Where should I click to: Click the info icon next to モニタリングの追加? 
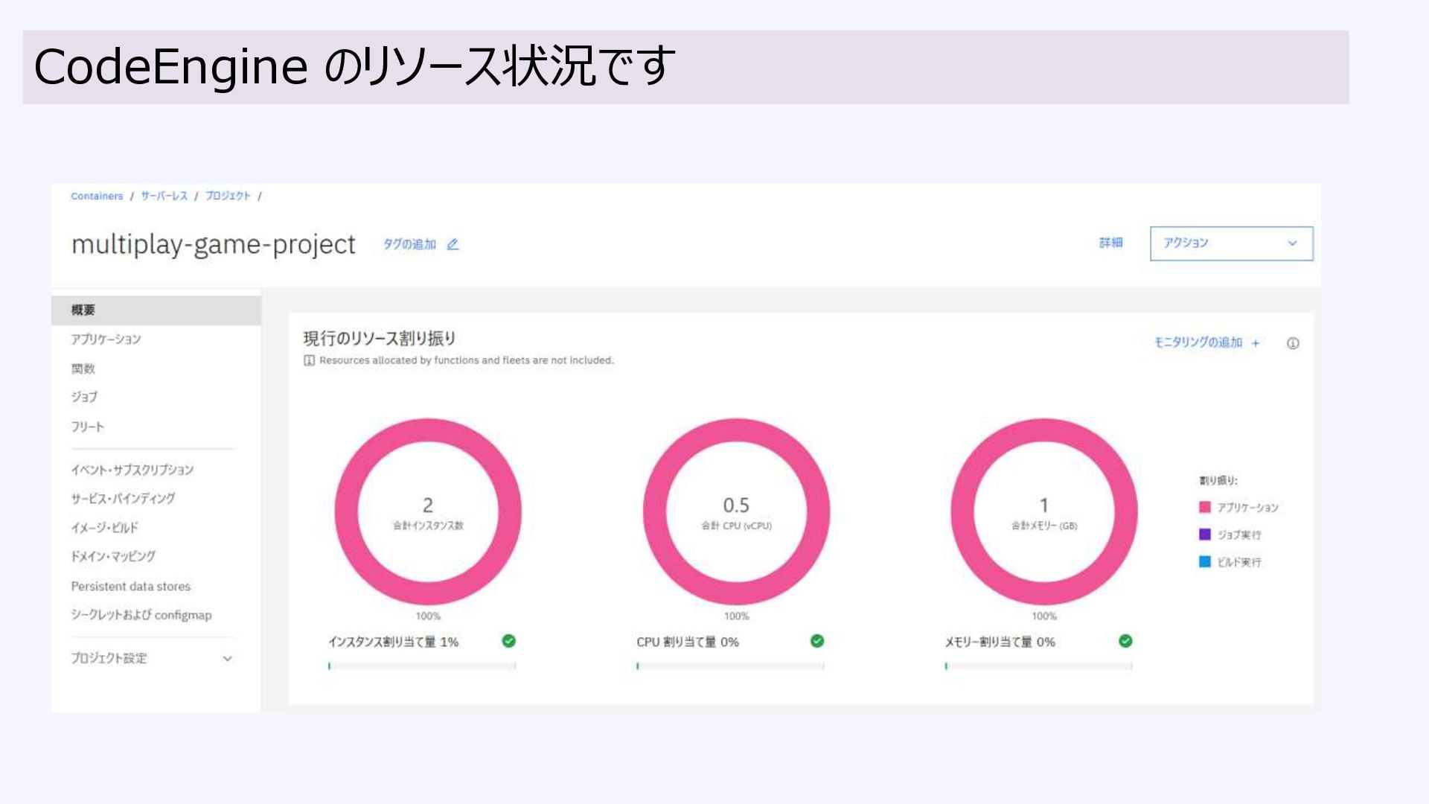point(1293,343)
